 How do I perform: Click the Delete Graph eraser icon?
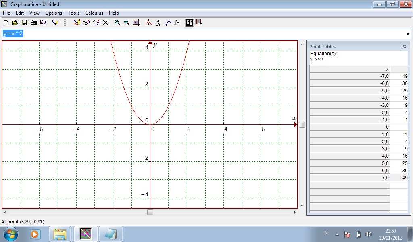96,23
